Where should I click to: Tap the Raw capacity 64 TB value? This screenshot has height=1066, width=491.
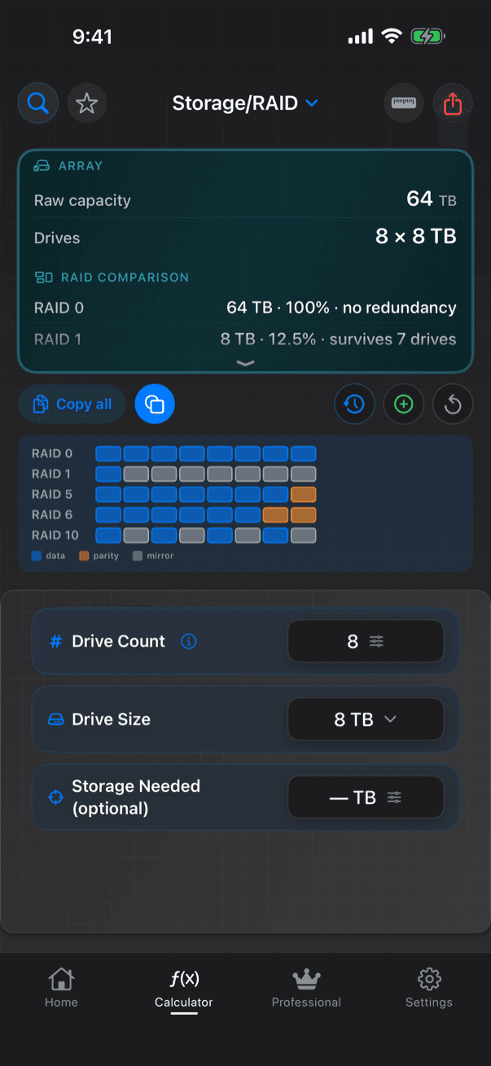coord(432,199)
